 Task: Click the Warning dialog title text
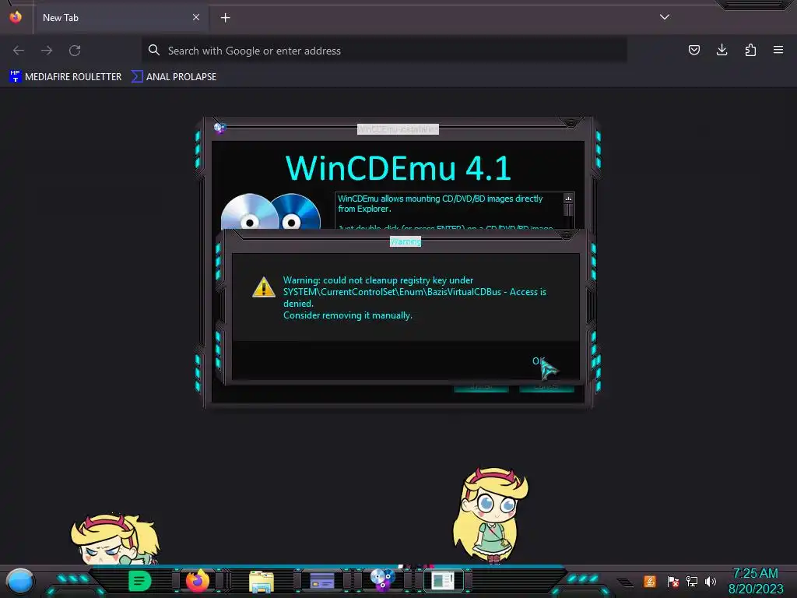[406, 241]
